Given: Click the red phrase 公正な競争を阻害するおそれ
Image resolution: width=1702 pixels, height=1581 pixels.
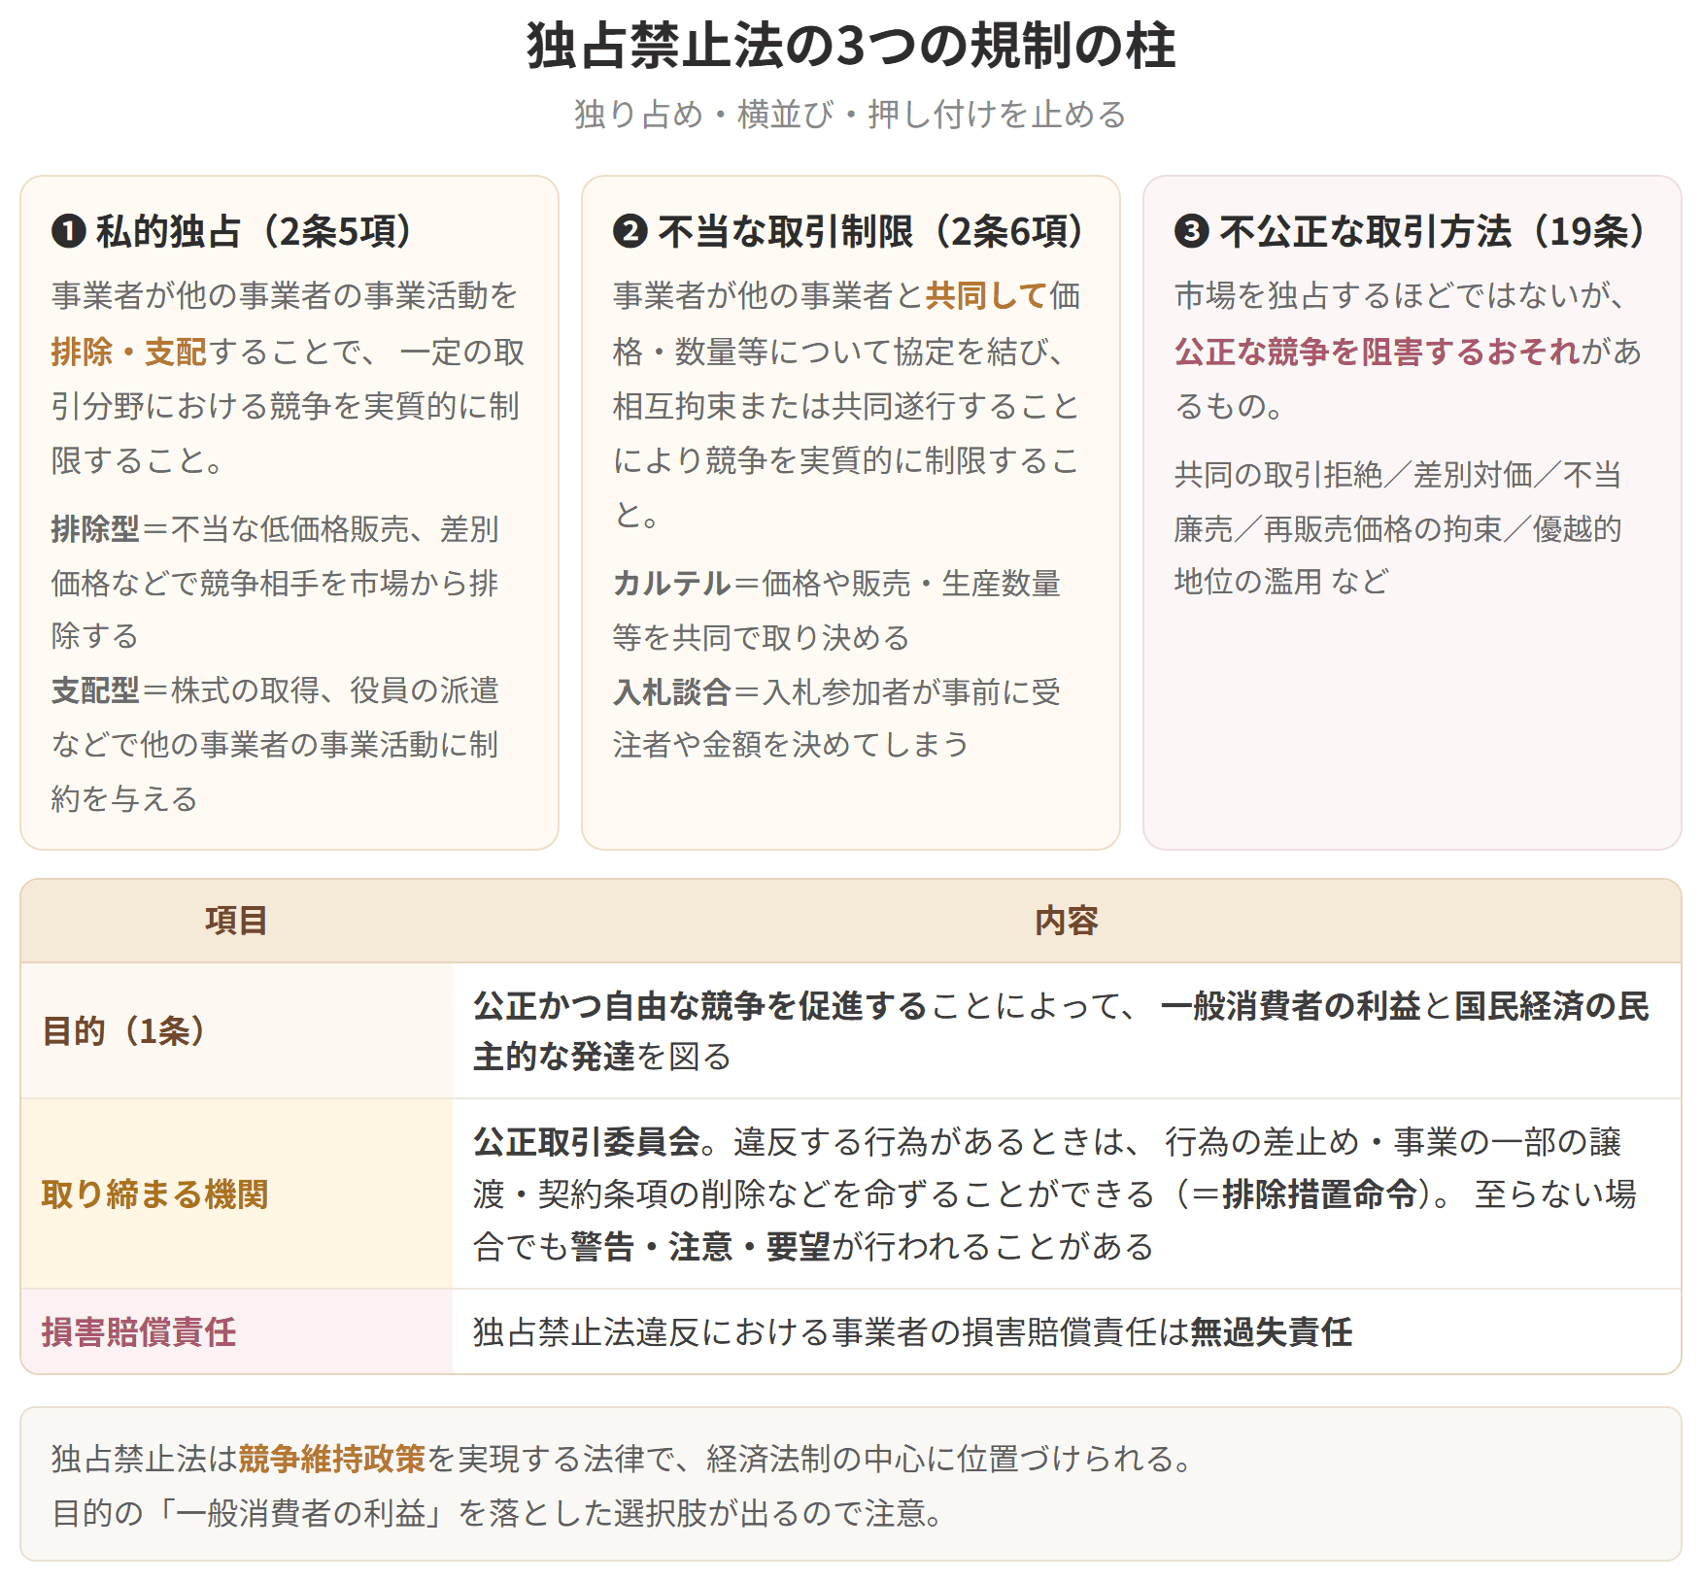Looking at the screenshot, I should pyautogui.click(x=1378, y=352).
